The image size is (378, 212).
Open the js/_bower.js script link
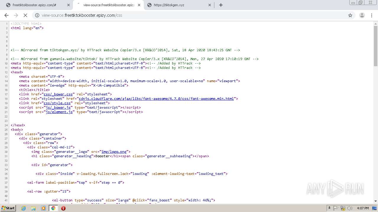[58, 107]
